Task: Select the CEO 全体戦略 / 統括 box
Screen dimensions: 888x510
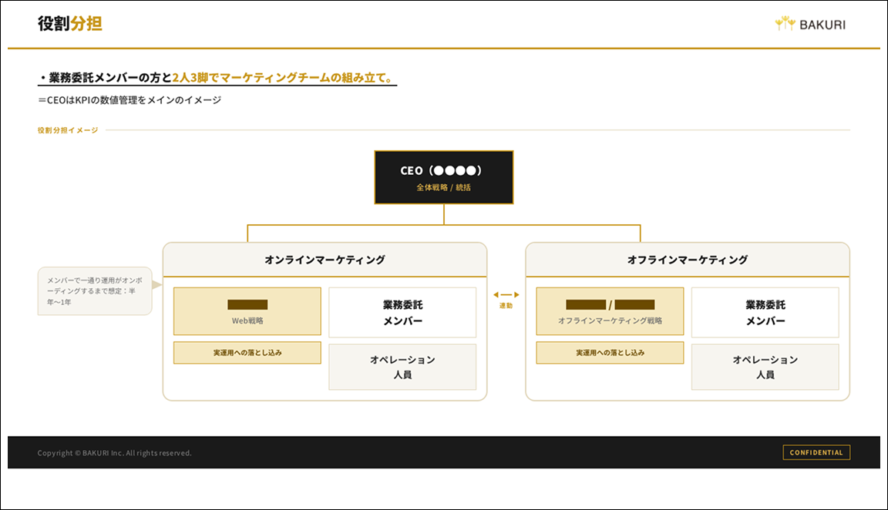Action: point(443,177)
